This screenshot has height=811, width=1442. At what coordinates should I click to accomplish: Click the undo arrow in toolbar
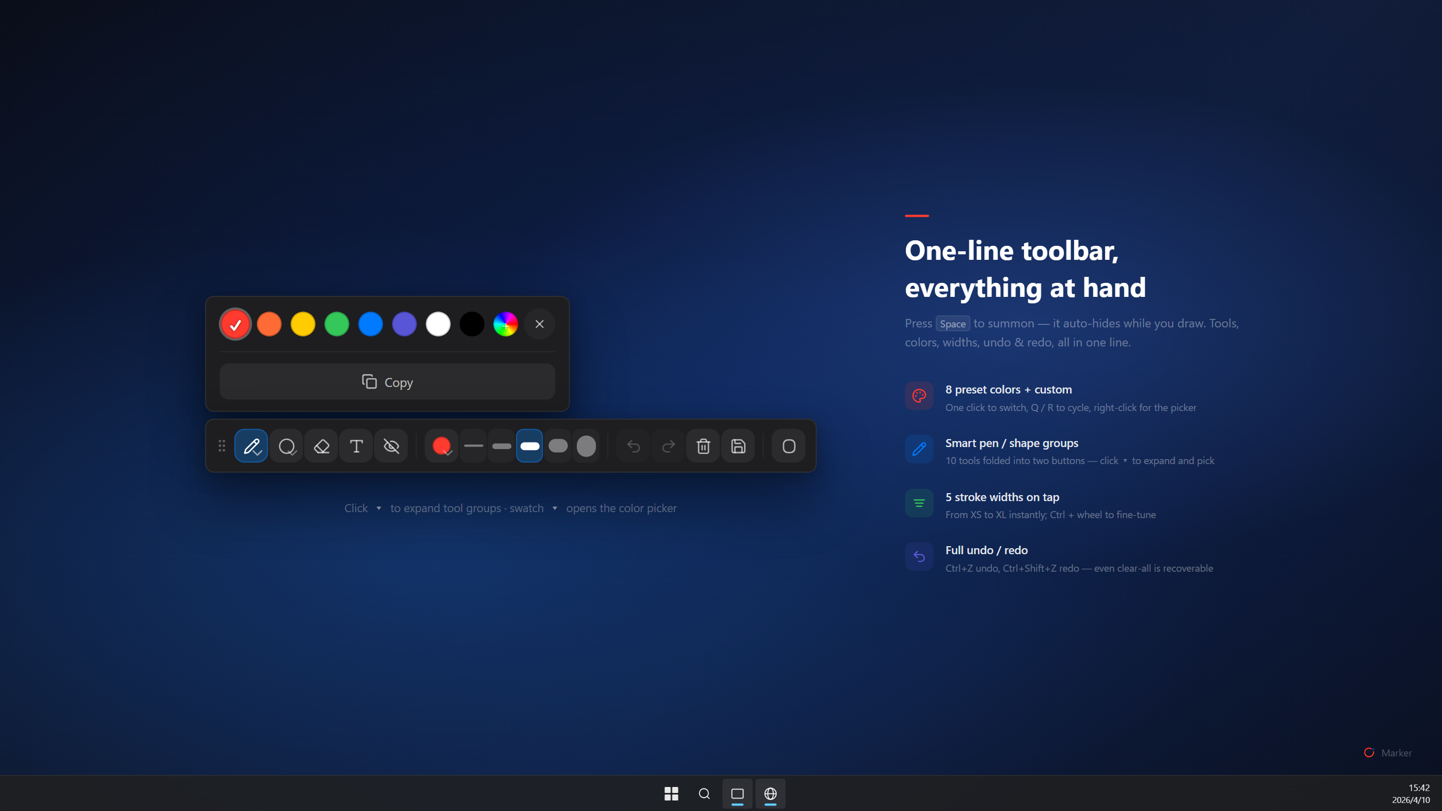click(633, 446)
